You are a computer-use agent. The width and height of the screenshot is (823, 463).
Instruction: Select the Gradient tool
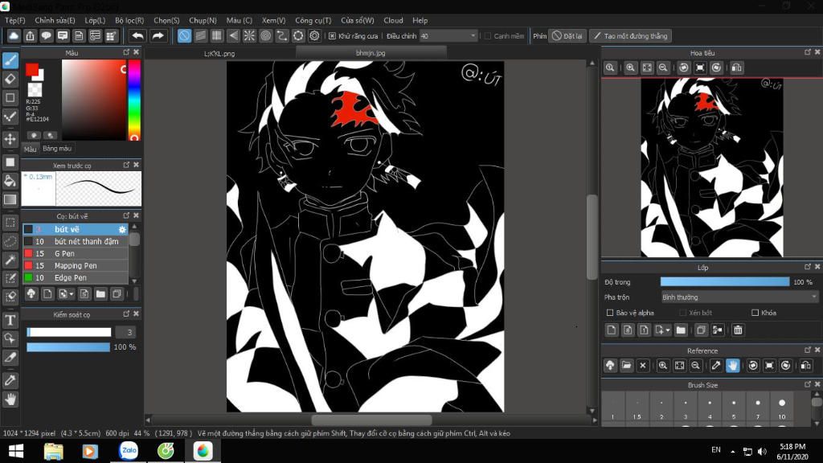click(10, 199)
